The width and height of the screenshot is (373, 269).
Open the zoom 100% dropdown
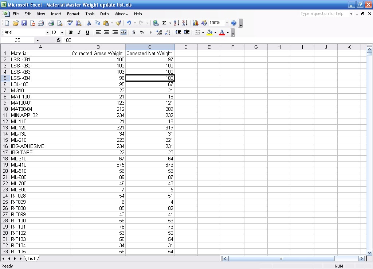tap(227, 23)
